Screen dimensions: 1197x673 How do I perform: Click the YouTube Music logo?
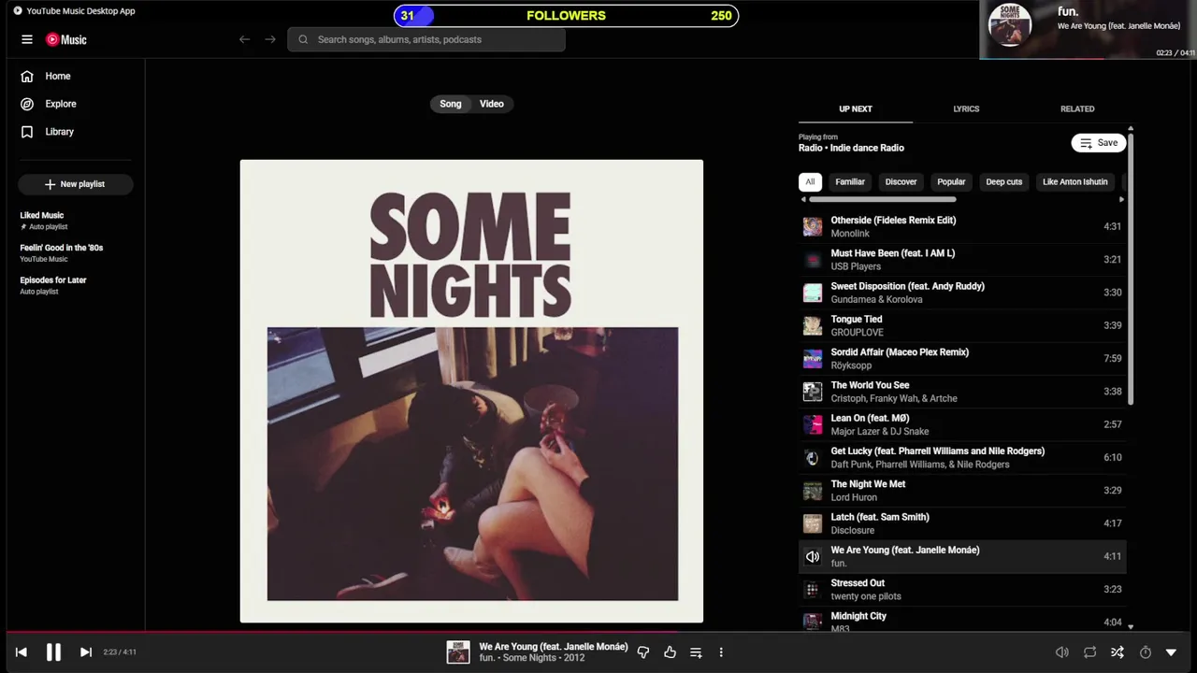66,39
